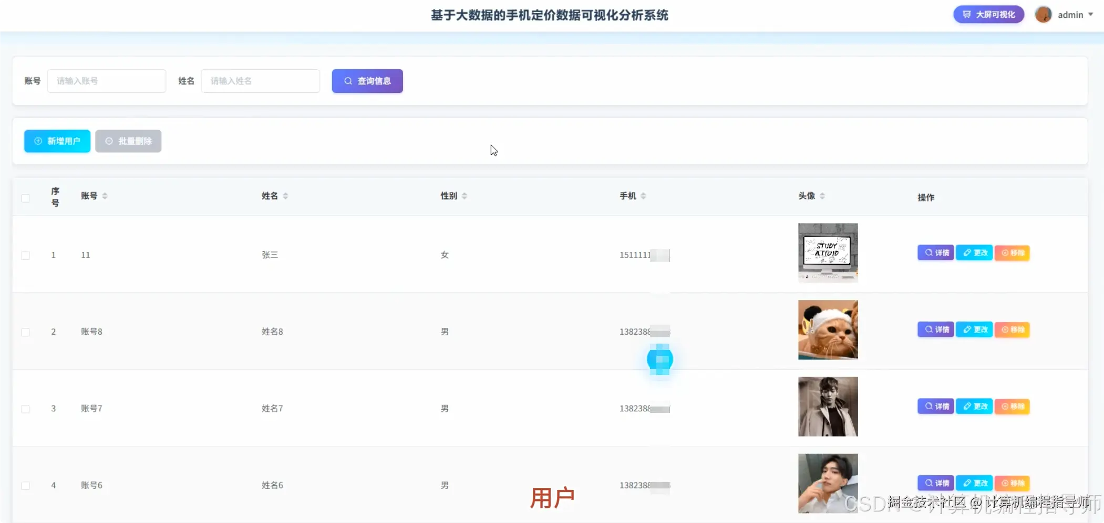The height and width of the screenshot is (523, 1104).
Task: Check the select-all checkbox in table header
Action: (26, 197)
